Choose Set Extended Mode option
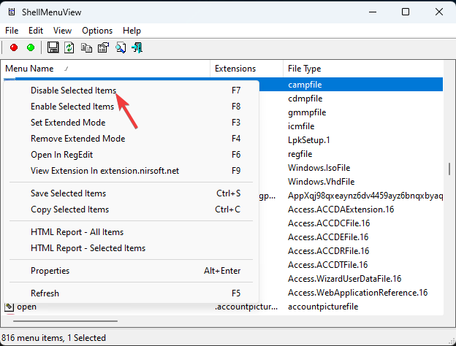456x346 pixels. point(68,123)
